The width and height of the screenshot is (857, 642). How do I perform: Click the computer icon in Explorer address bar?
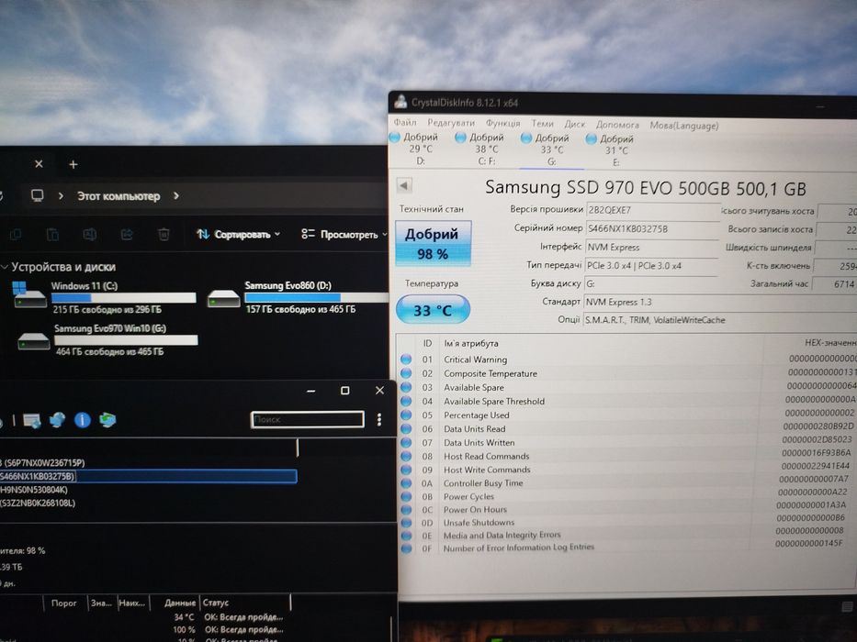(x=37, y=195)
